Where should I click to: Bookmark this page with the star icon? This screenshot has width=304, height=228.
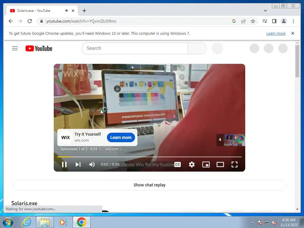253,21
